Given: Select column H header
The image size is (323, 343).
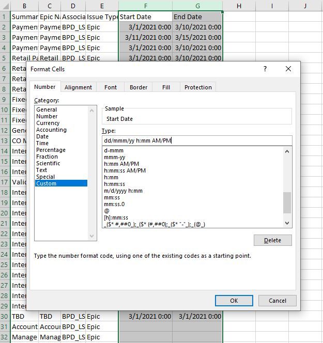Looking at the screenshot, I should coord(239,6).
